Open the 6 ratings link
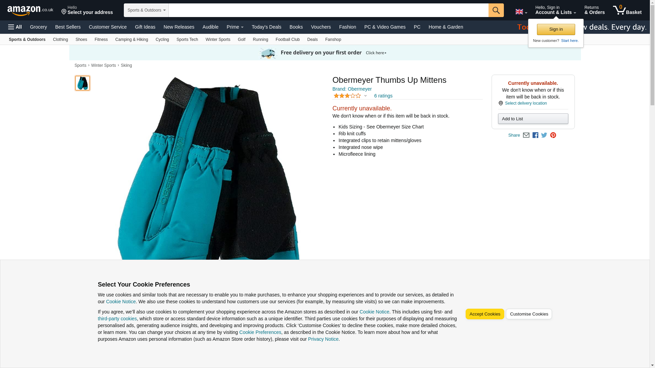The height and width of the screenshot is (368, 655). coord(383,96)
